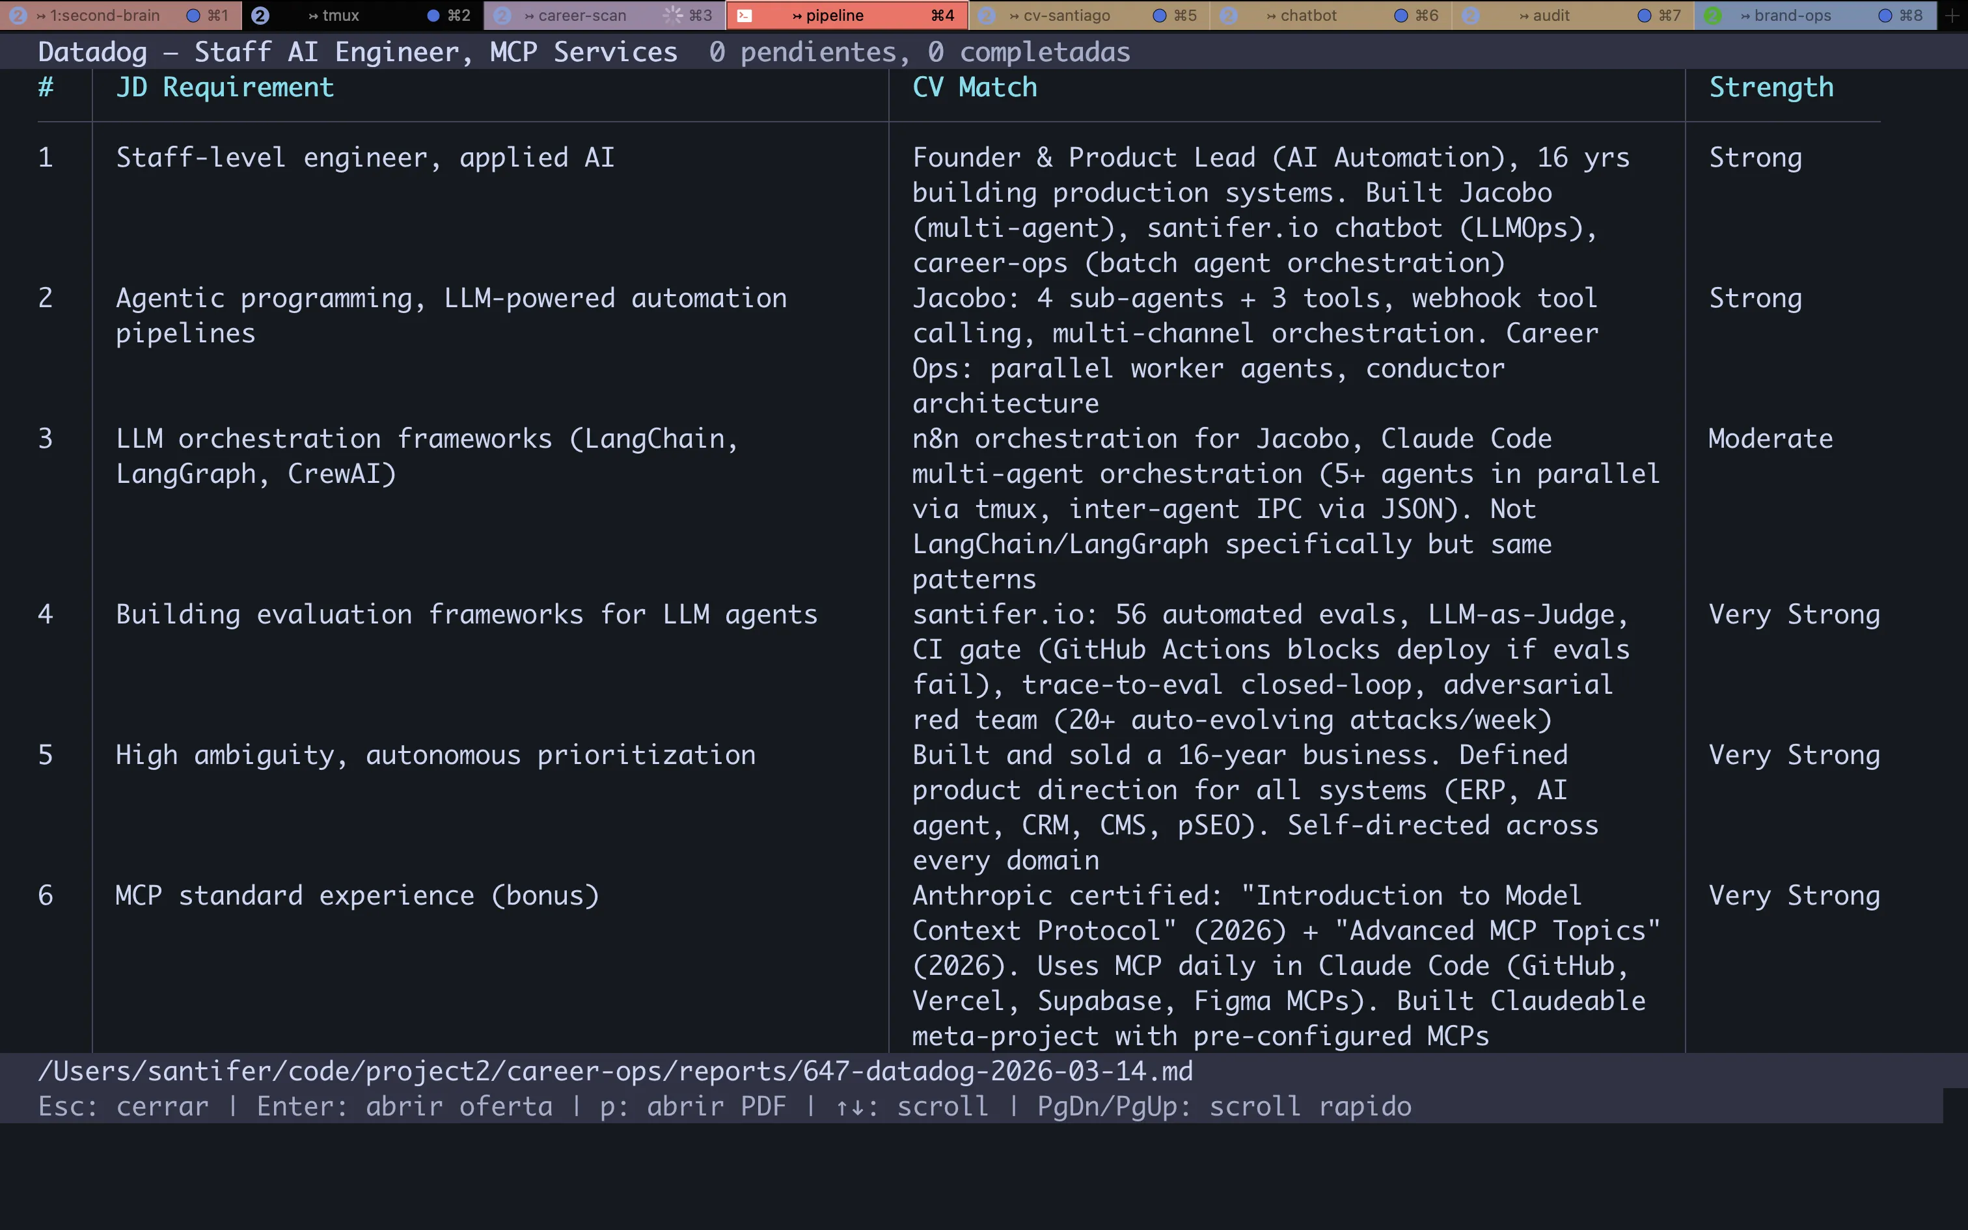Switch to the audit tab
This screenshot has width=1968, height=1230.
tap(1550, 16)
